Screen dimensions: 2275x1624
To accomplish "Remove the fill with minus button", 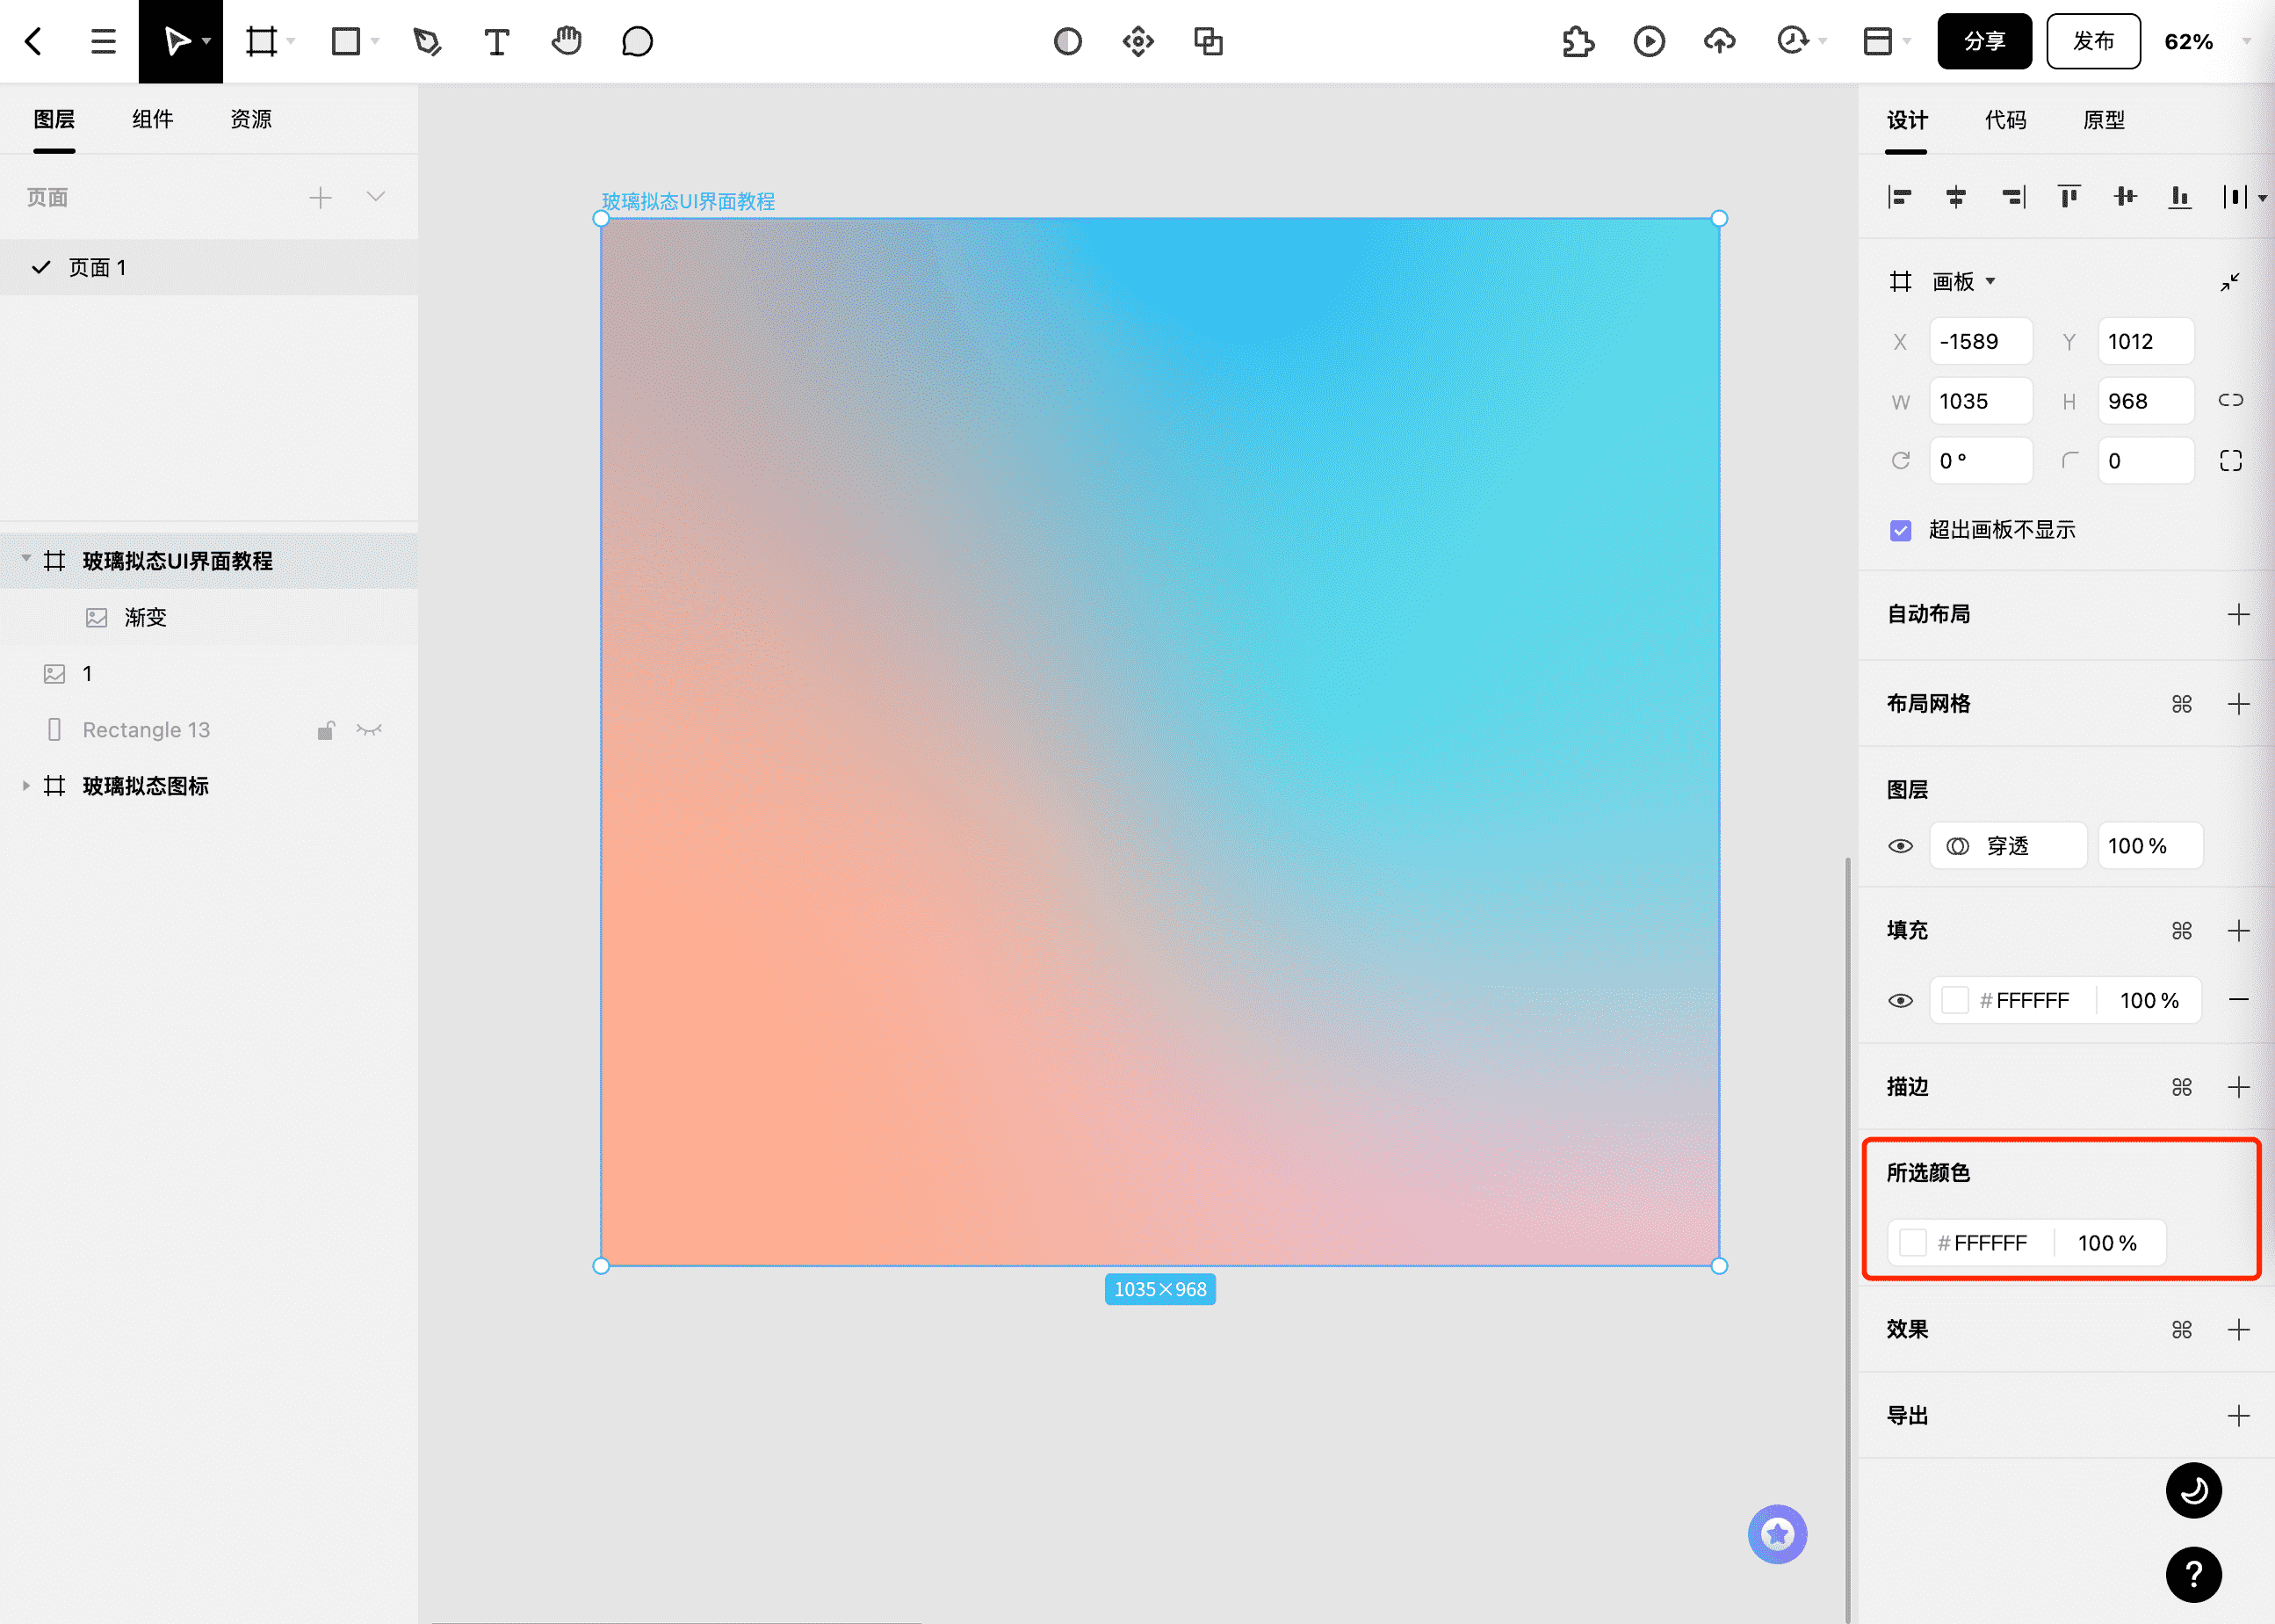I will [x=2238, y=1000].
